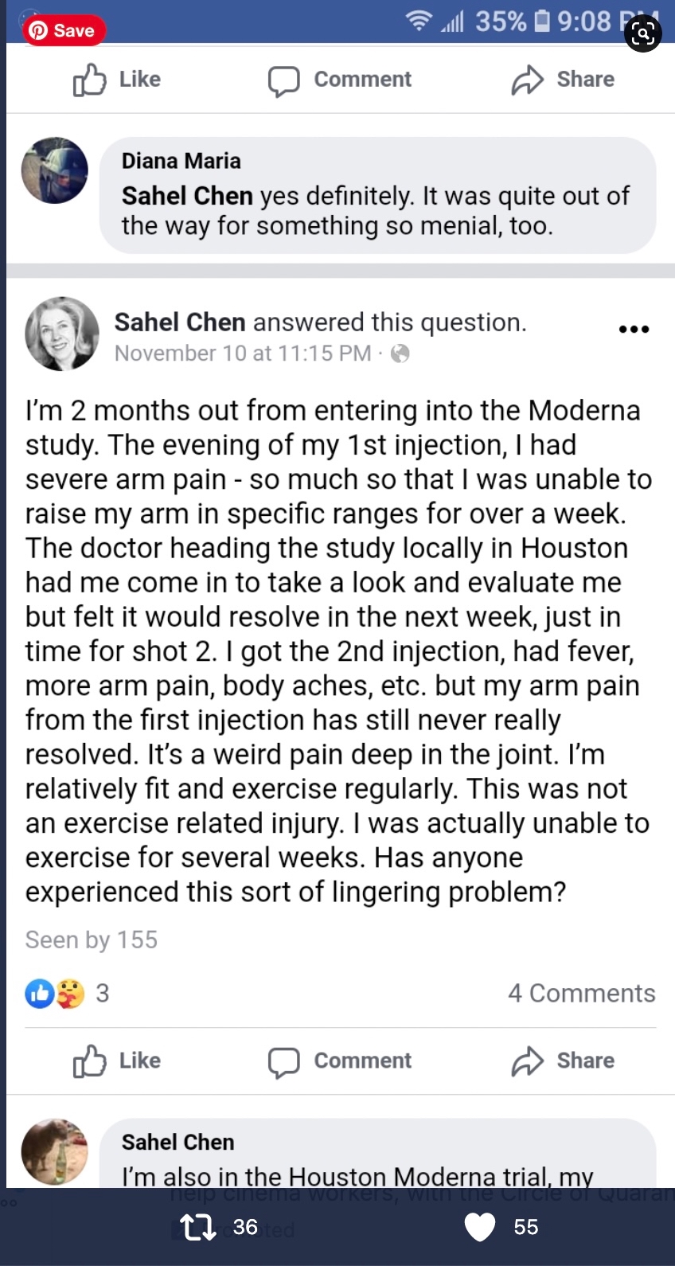Image resolution: width=675 pixels, height=1266 pixels.
Task: Expand the 4 Comments thread
Action: [582, 993]
